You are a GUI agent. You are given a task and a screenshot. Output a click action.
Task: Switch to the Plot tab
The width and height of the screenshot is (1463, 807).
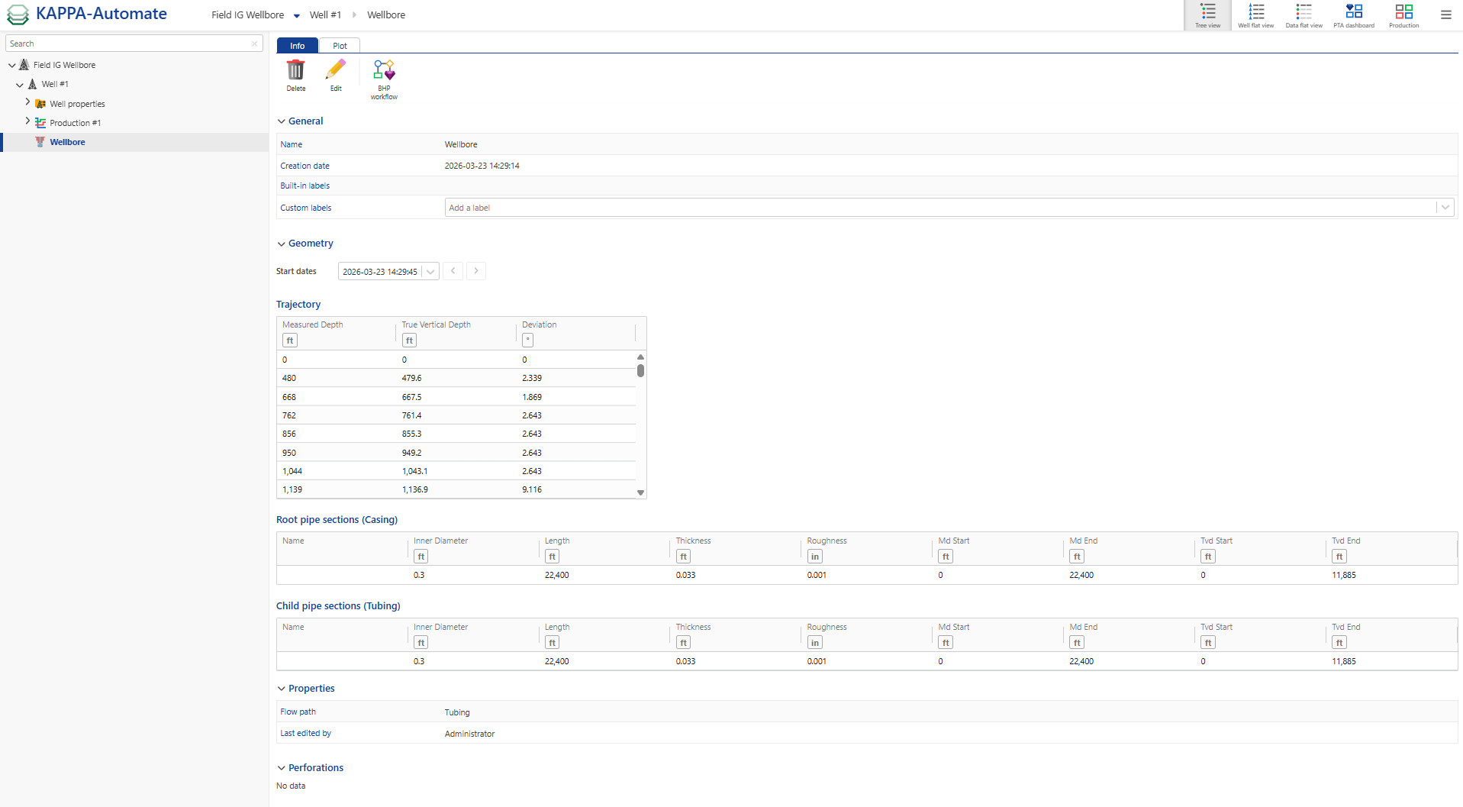pos(340,46)
